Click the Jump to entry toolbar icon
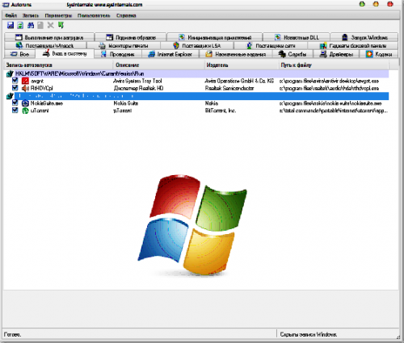This screenshot has width=404, height=343. click(61, 25)
